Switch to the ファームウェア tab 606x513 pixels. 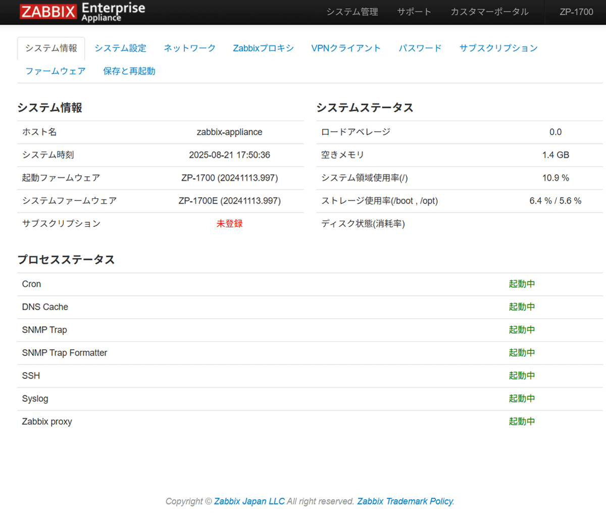[56, 71]
